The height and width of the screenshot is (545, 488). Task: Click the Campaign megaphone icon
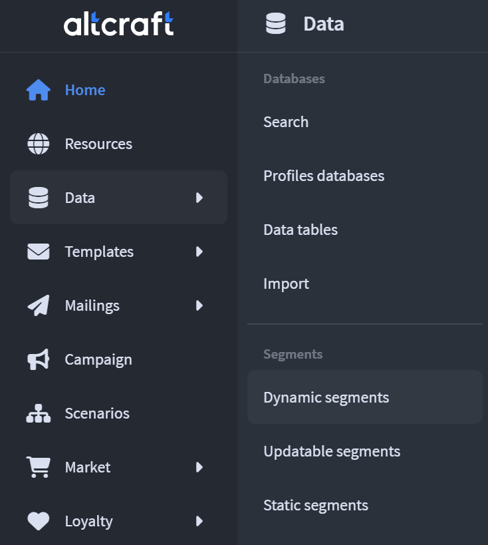click(x=39, y=359)
